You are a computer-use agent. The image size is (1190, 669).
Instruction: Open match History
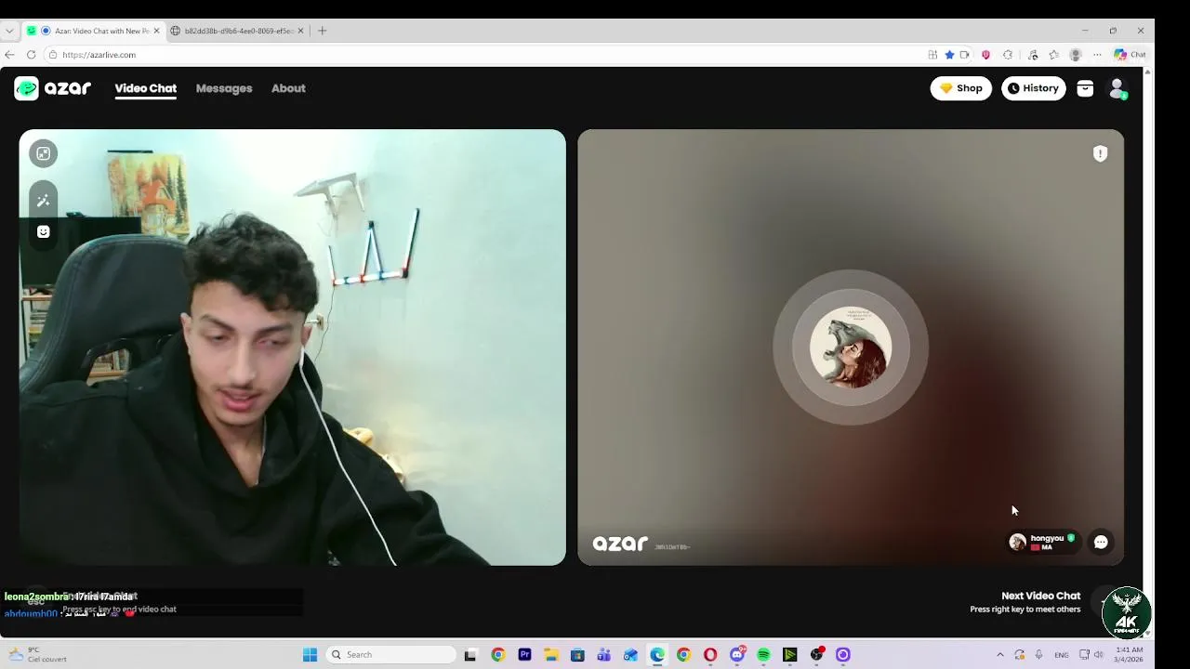[1034, 88]
